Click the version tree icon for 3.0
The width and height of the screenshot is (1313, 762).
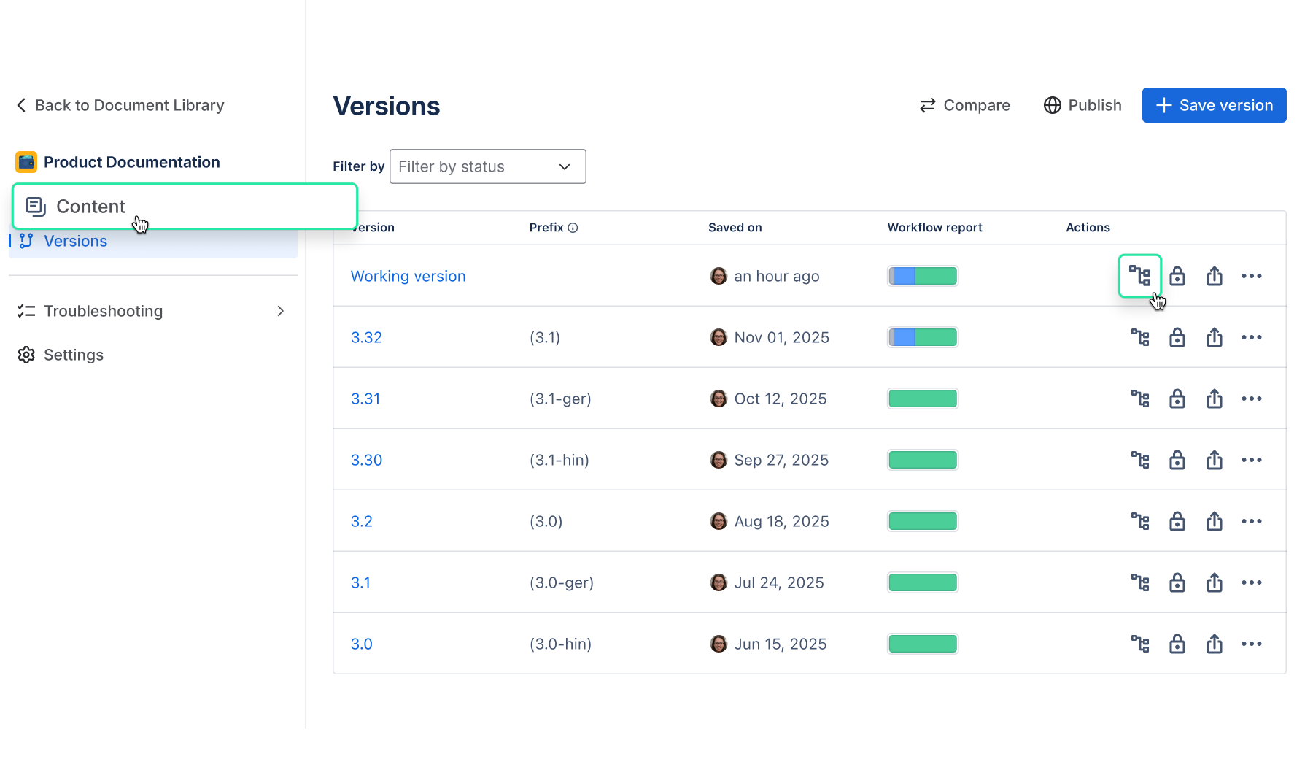coord(1140,644)
